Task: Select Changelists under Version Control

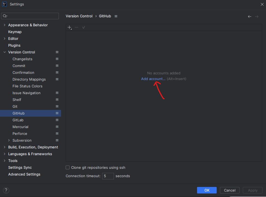Action: (x=22, y=59)
